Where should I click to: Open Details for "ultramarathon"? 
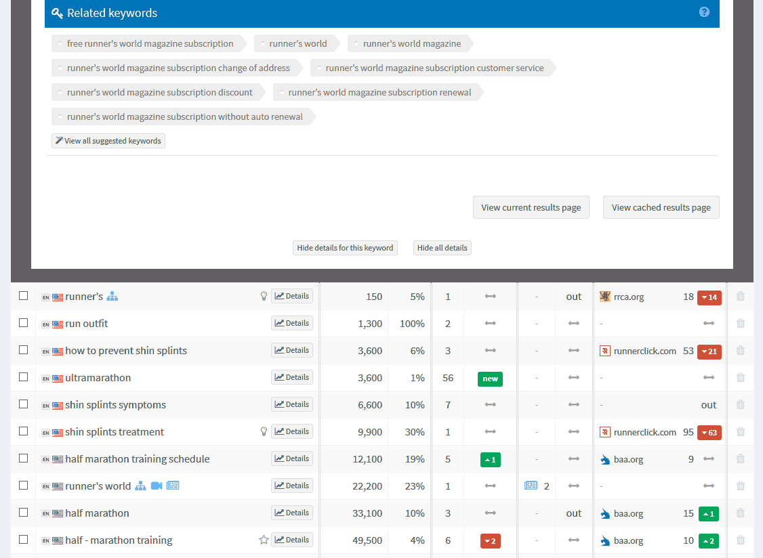coord(291,377)
